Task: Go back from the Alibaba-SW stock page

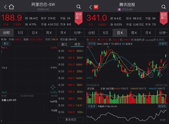Action: point(5,7)
